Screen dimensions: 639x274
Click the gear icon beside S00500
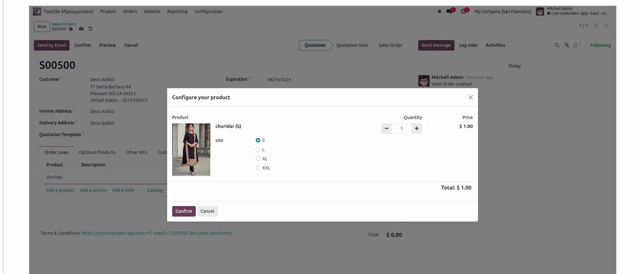[x=71, y=29]
